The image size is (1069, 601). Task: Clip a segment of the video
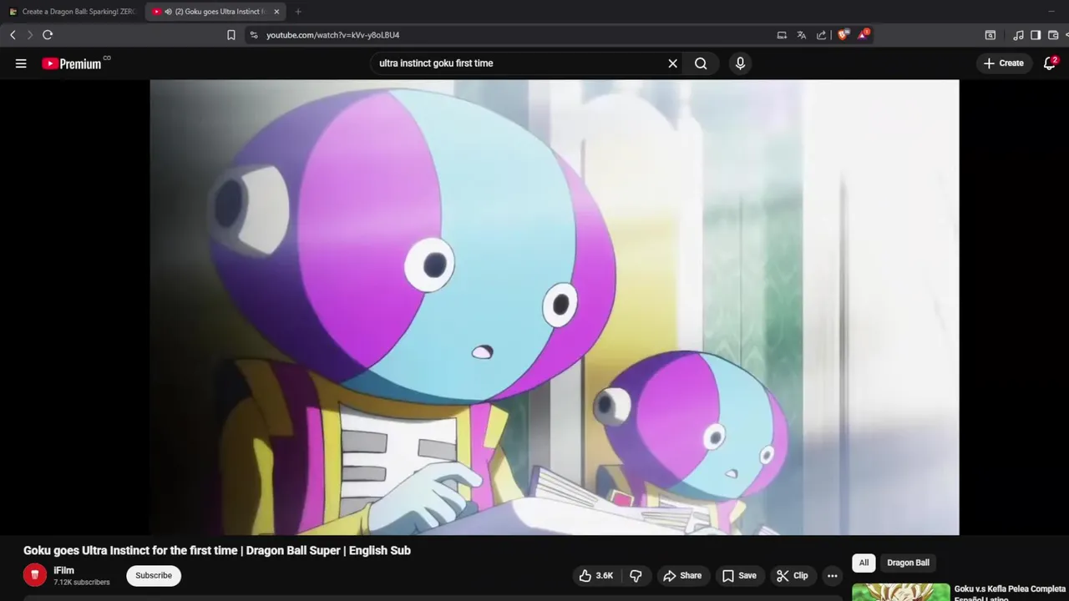[x=792, y=576]
